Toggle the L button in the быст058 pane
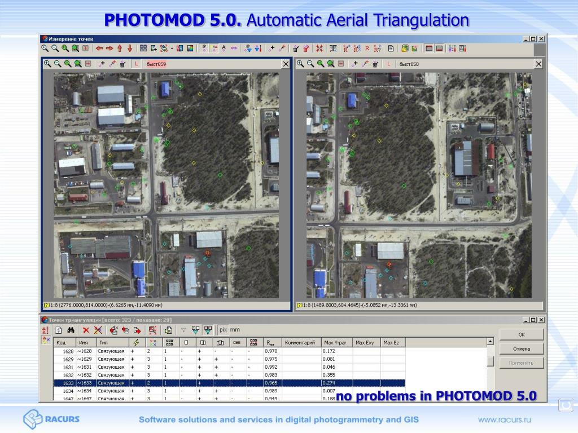The height and width of the screenshot is (433, 578). coord(389,64)
